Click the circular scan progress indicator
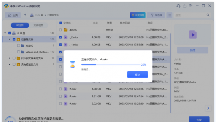 point(11,119)
